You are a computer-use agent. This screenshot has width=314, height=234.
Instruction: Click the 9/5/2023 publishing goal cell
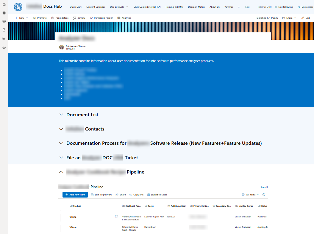point(171,217)
